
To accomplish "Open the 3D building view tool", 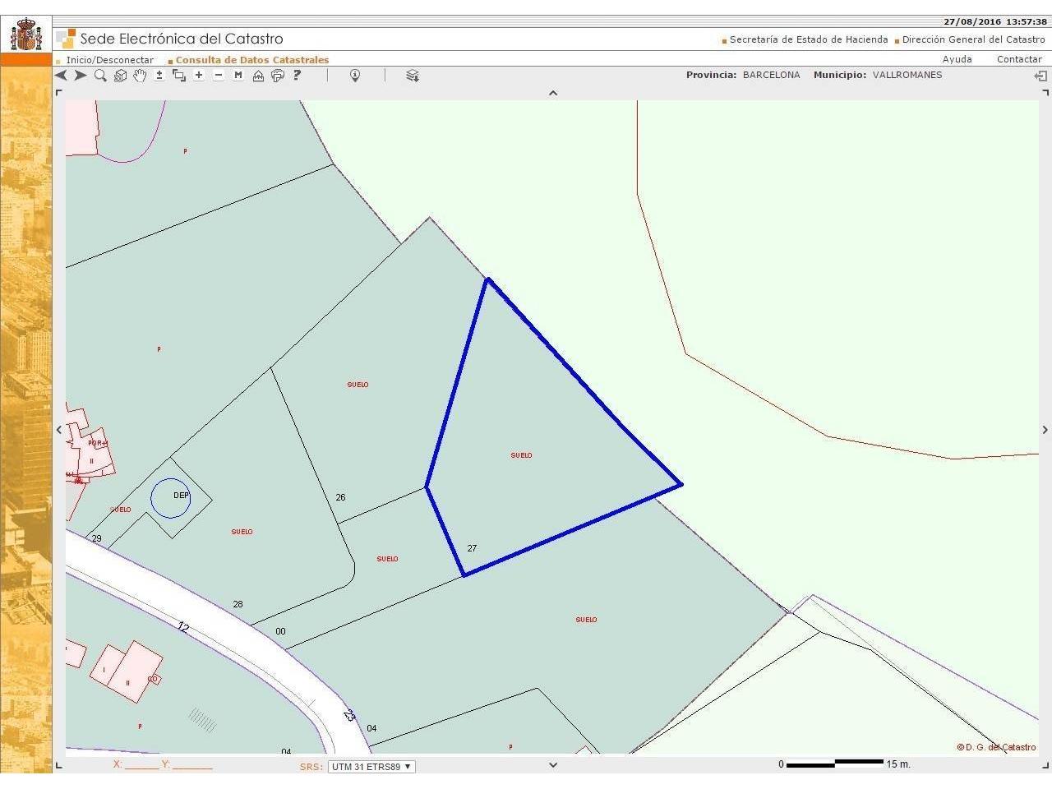I will (120, 76).
